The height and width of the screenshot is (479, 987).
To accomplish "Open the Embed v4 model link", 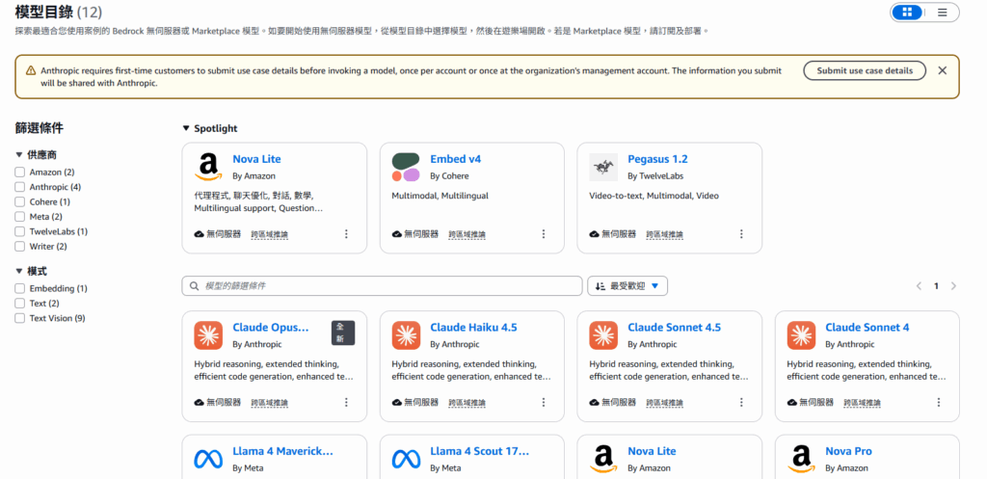I will [455, 159].
